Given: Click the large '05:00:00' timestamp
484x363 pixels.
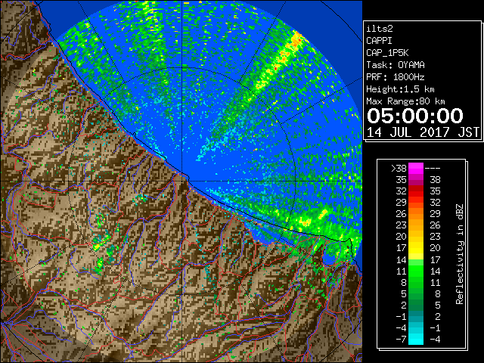Looking at the screenshot, I should [415, 116].
